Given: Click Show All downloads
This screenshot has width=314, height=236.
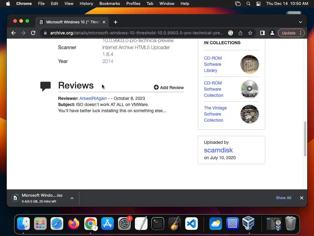Looking at the screenshot, I should (x=283, y=198).
